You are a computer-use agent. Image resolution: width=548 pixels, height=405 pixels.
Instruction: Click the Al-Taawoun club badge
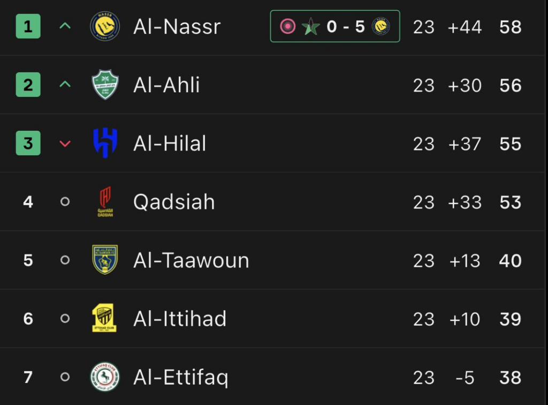click(105, 260)
